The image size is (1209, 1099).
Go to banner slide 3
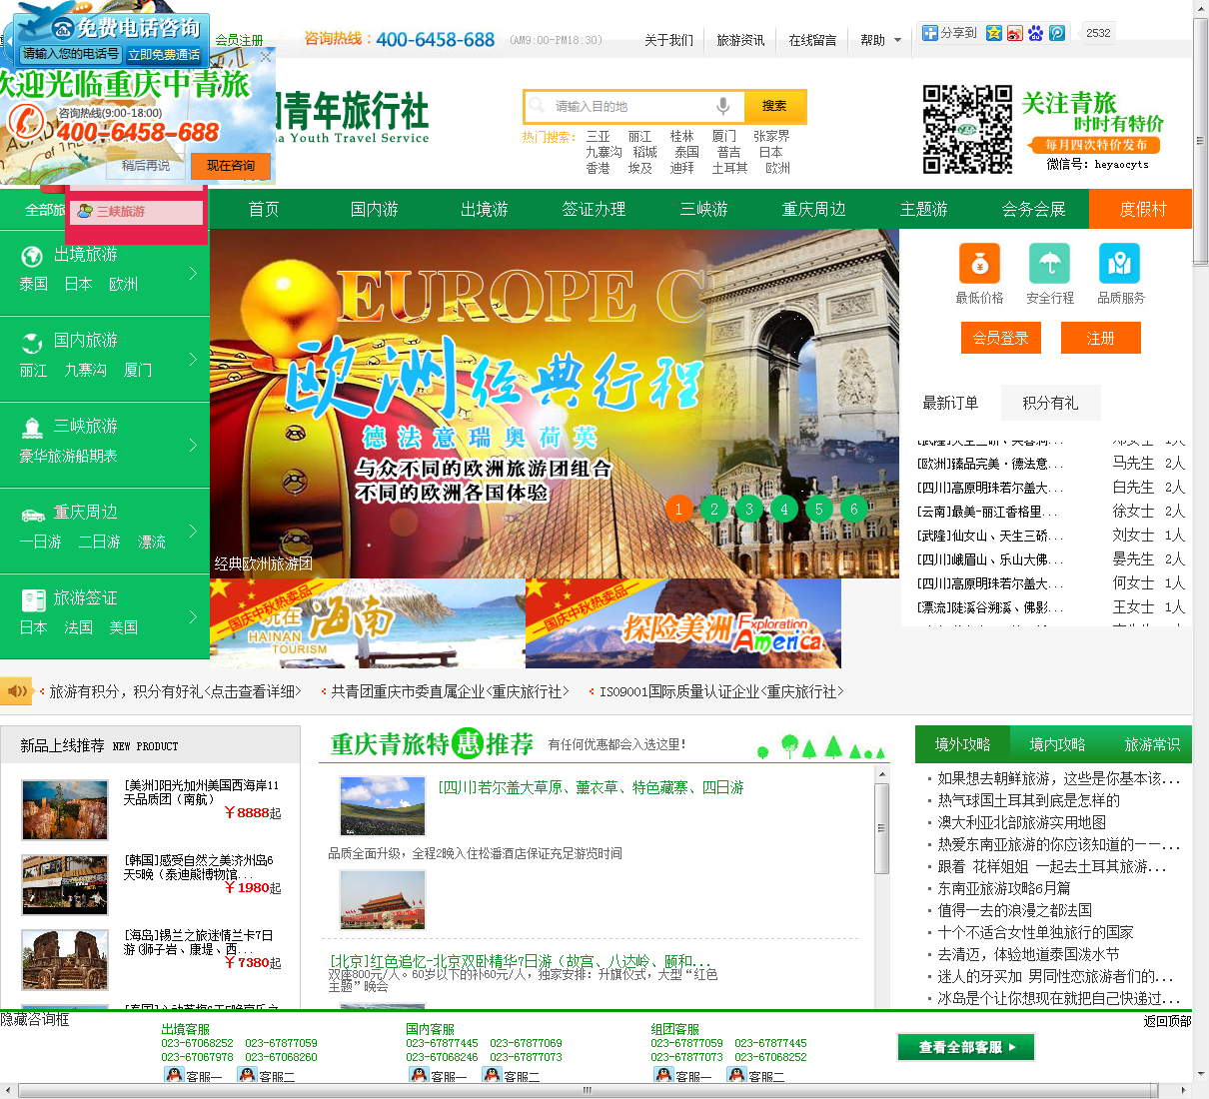click(749, 510)
